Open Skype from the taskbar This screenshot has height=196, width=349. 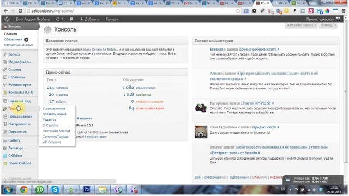point(55,189)
